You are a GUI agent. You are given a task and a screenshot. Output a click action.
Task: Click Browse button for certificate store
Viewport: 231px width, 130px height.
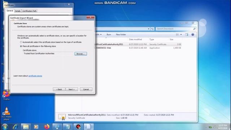80,54
